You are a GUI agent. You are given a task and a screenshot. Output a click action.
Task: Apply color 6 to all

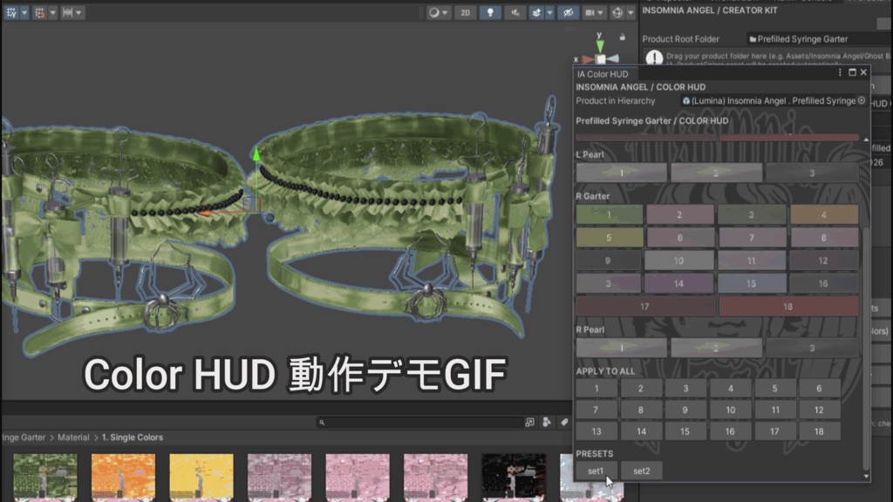point(819,388)
